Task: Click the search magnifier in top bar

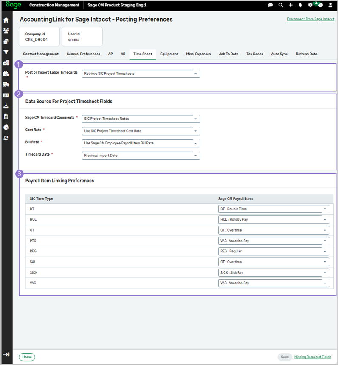Action: 281,5
